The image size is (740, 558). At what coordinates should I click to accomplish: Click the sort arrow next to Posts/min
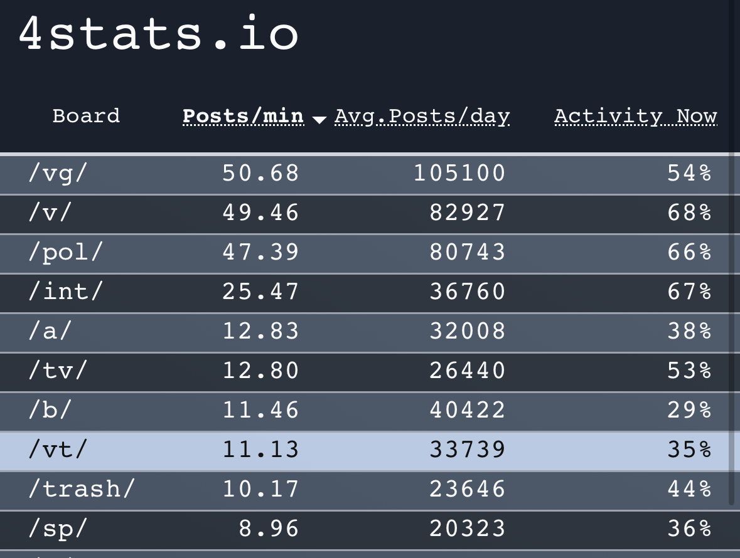coord(319,120)
